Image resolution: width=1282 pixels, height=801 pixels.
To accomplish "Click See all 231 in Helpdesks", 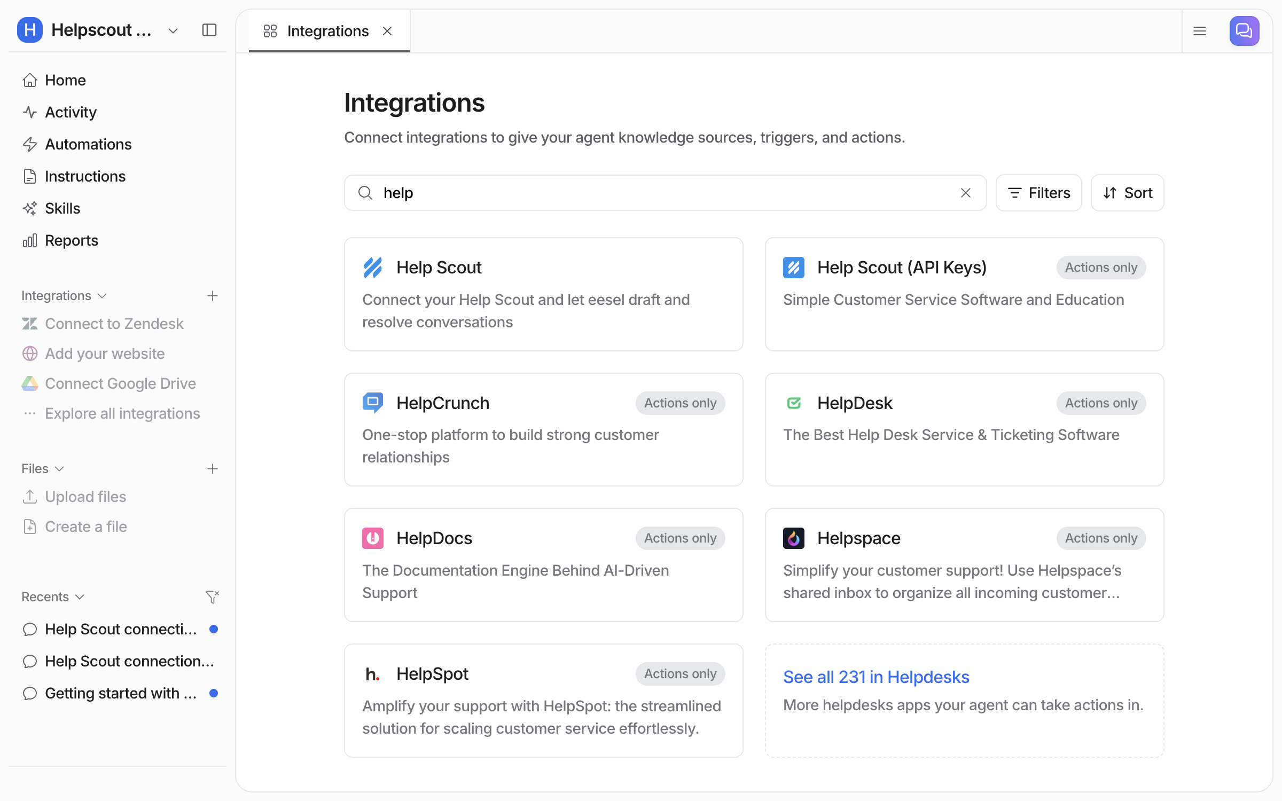I will click(876, 677).
